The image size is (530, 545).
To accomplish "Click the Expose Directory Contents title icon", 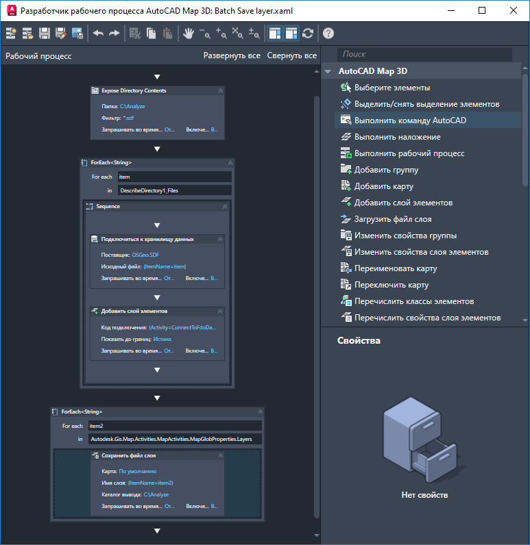I will (95, 90).
